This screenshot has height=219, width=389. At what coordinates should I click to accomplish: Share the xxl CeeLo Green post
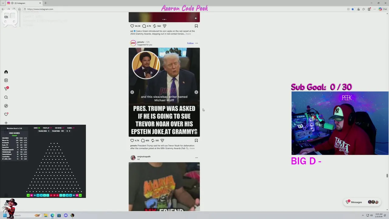coord(164,26)
